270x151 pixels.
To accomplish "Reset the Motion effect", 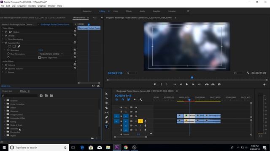I will (75, 31).
